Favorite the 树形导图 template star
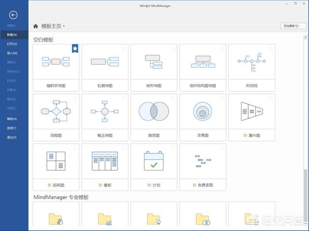This screenshot has width=309, height=231. click(x=173, y=48)
